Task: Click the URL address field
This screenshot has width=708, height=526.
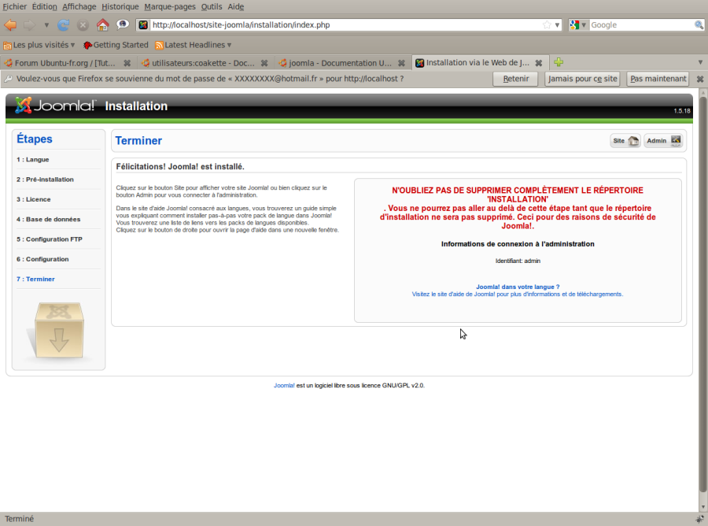Action: [x=345, y=25]
